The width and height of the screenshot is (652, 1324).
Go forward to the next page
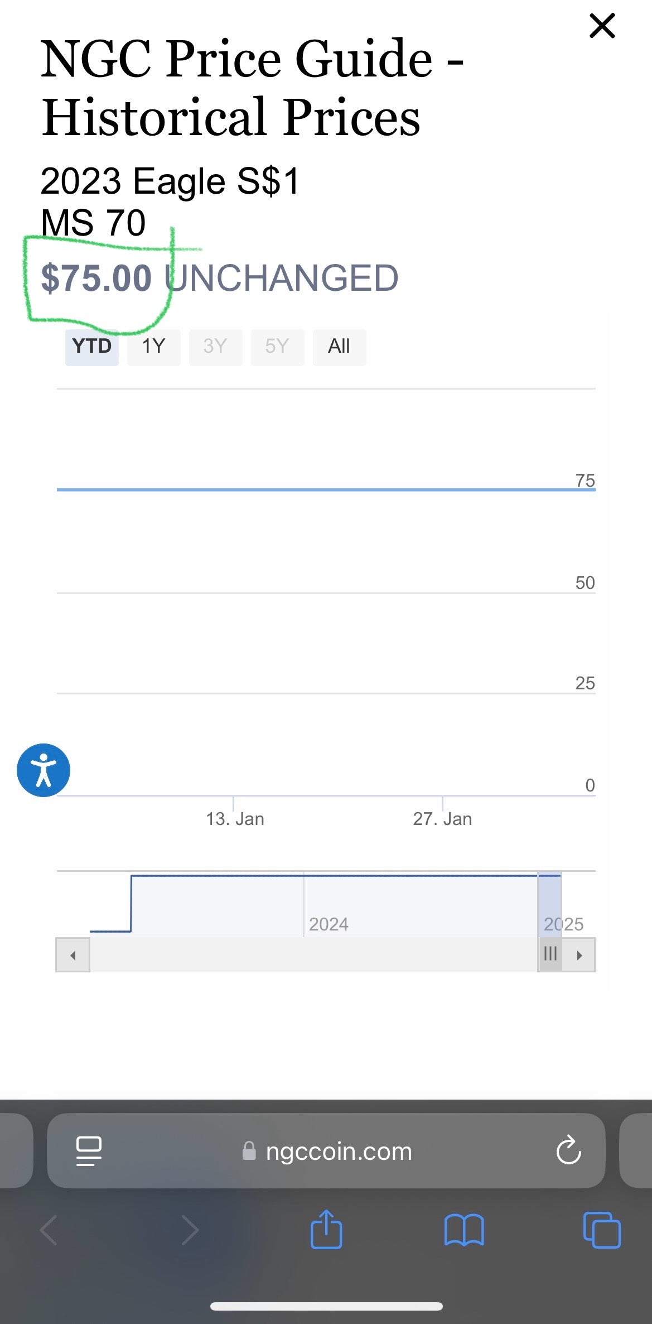[x=190, y=1230]
